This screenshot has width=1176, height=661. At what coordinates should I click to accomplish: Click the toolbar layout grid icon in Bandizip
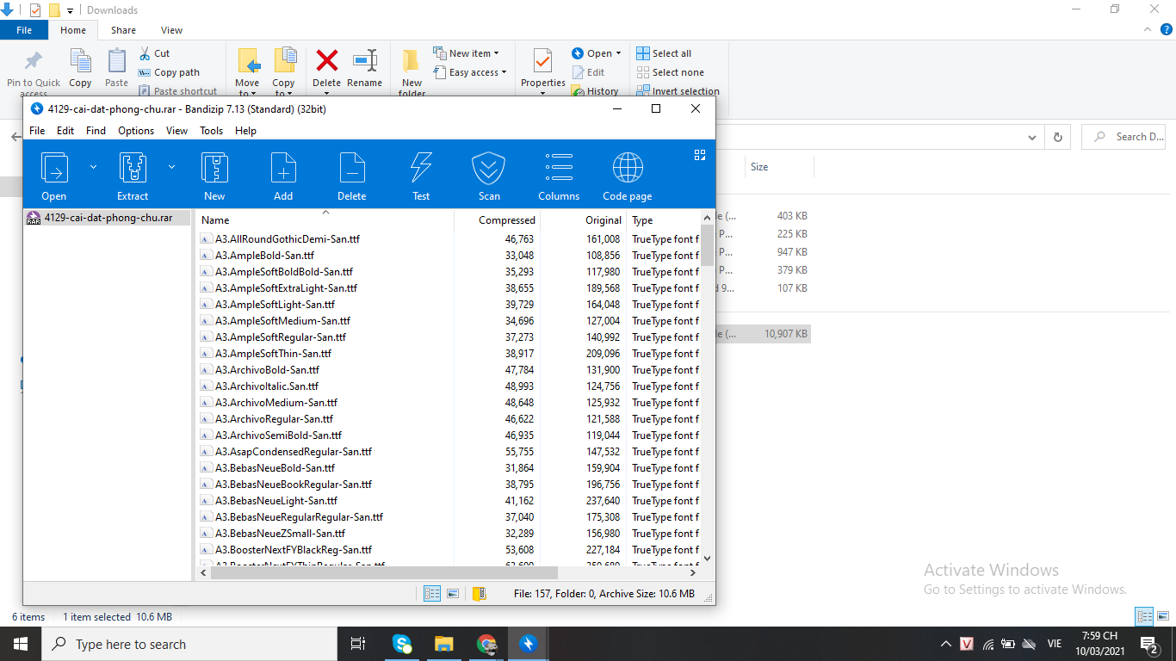coord(699,155)
